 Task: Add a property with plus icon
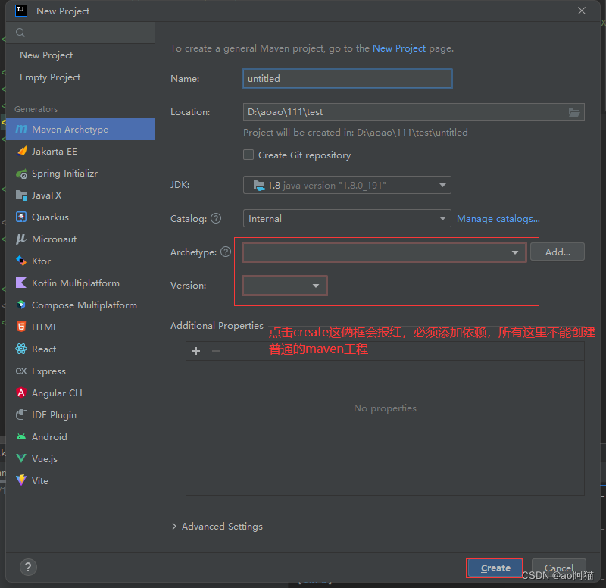196,351
